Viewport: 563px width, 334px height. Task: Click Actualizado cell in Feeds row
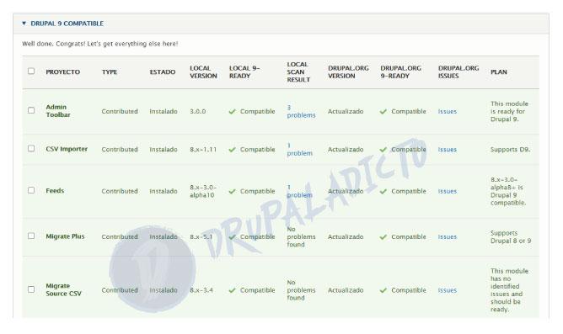346,191
